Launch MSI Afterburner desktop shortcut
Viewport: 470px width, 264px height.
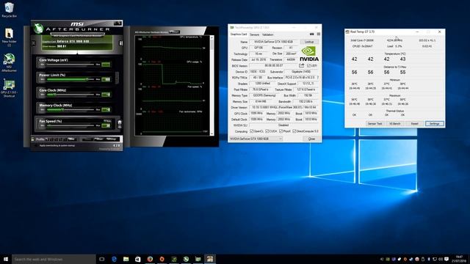coord(9,62)
